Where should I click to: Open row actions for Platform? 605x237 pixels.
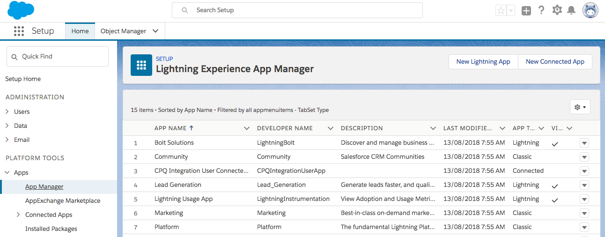click(584, 227)
